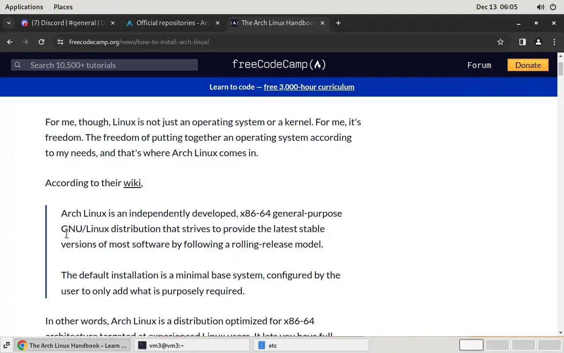Viewport: 564px width, 353px height.
Task: Click the Donate button
Action: (528, 65)
